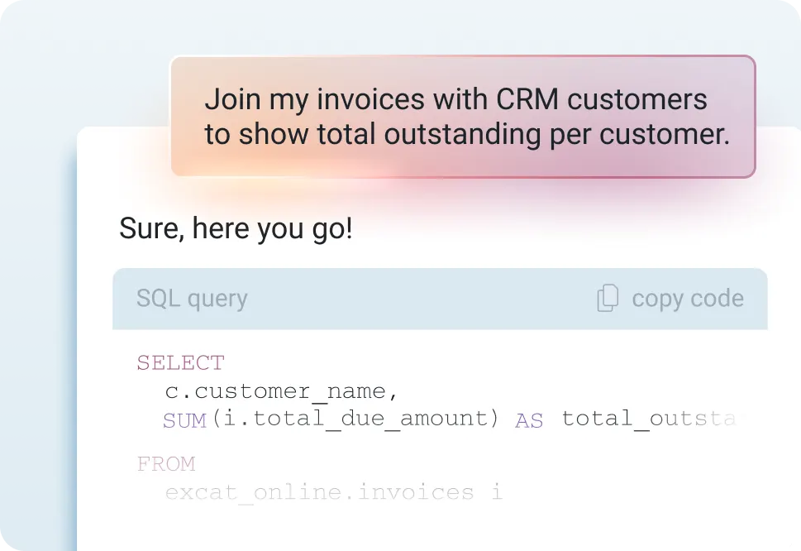Click the c.customer_name column line

pyautogui.click(x=281, y=390)
